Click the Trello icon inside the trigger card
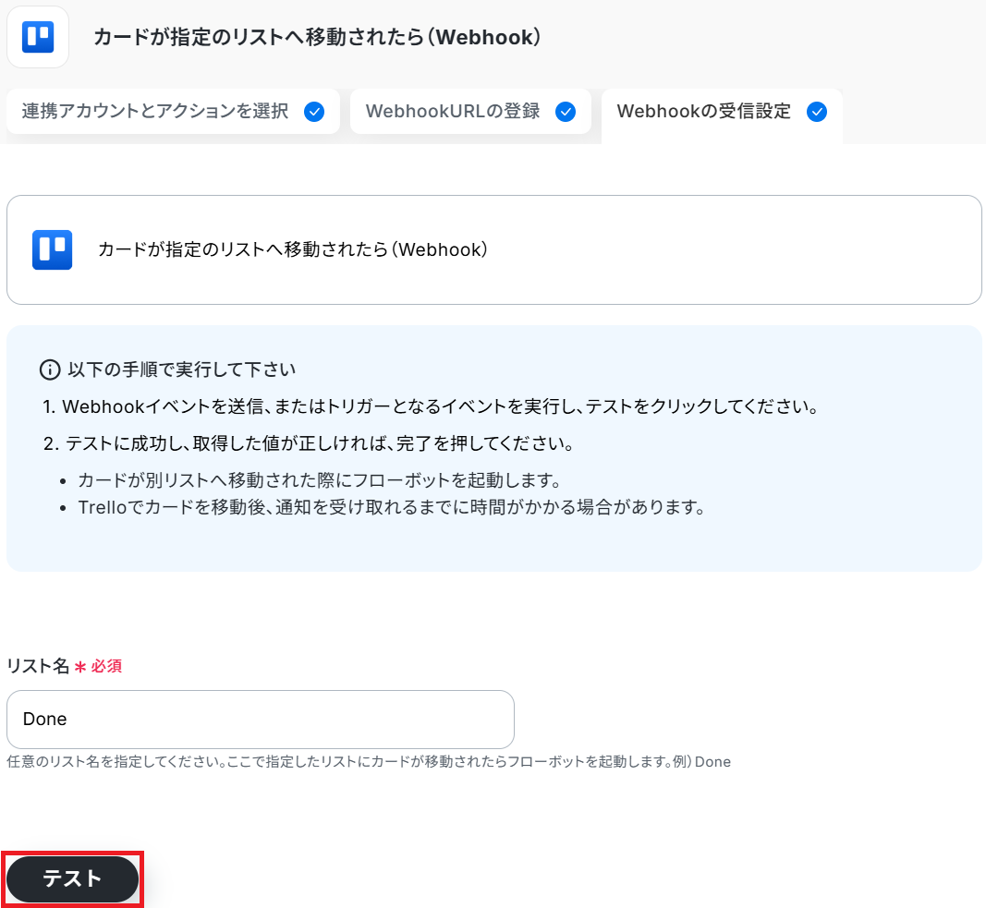The height and width of the screenshot is (908, 986). (52, 249)
